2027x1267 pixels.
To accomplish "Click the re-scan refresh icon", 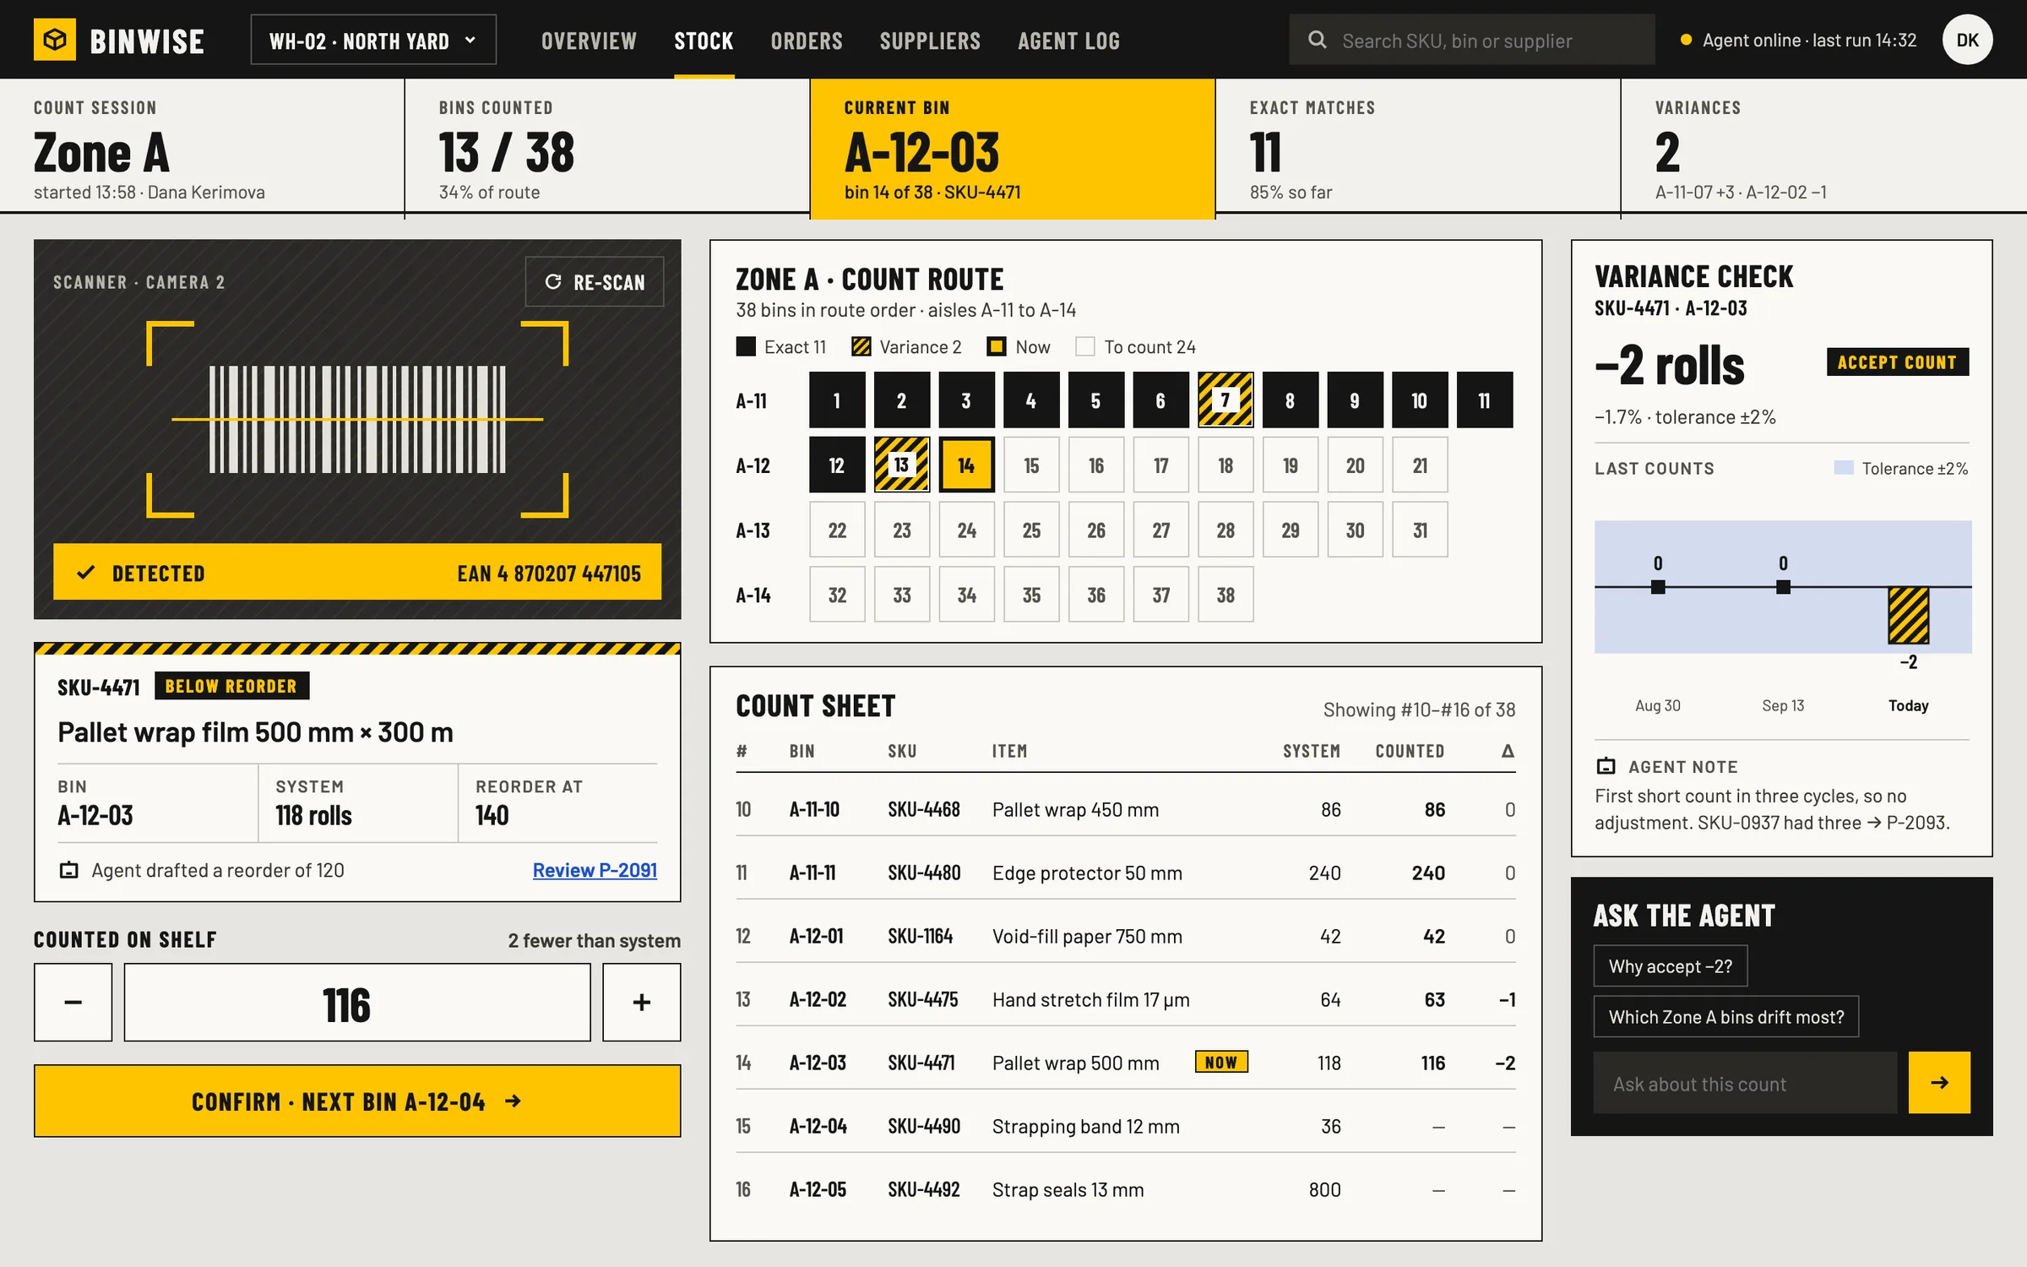I will pyautogui.click(x=552, y=282).
